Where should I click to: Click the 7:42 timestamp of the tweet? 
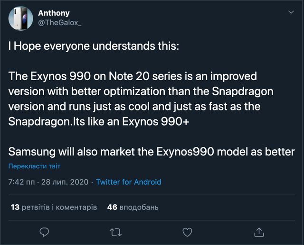coord(21,182)
